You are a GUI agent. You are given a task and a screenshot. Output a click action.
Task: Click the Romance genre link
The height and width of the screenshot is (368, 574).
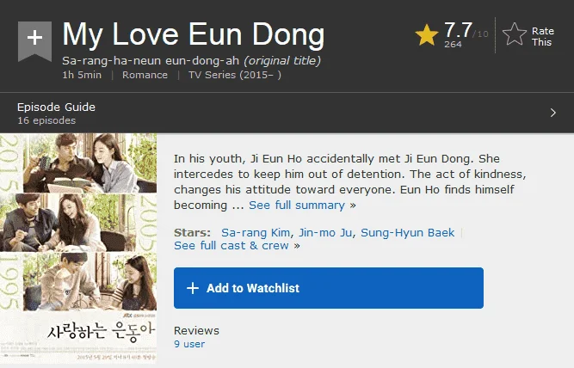click(145, 75)
